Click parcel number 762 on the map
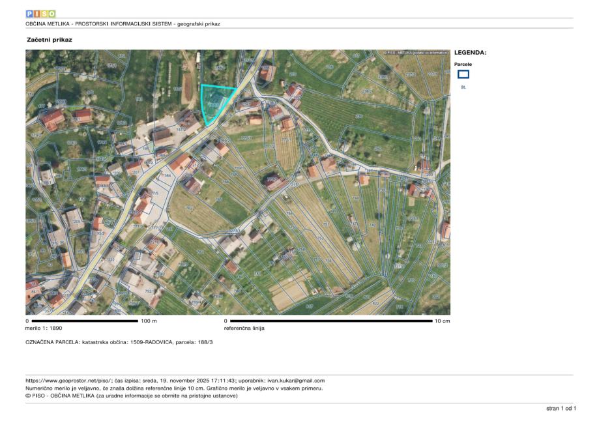The height and width of the screenshot is (423, 599). click(189, 209)
